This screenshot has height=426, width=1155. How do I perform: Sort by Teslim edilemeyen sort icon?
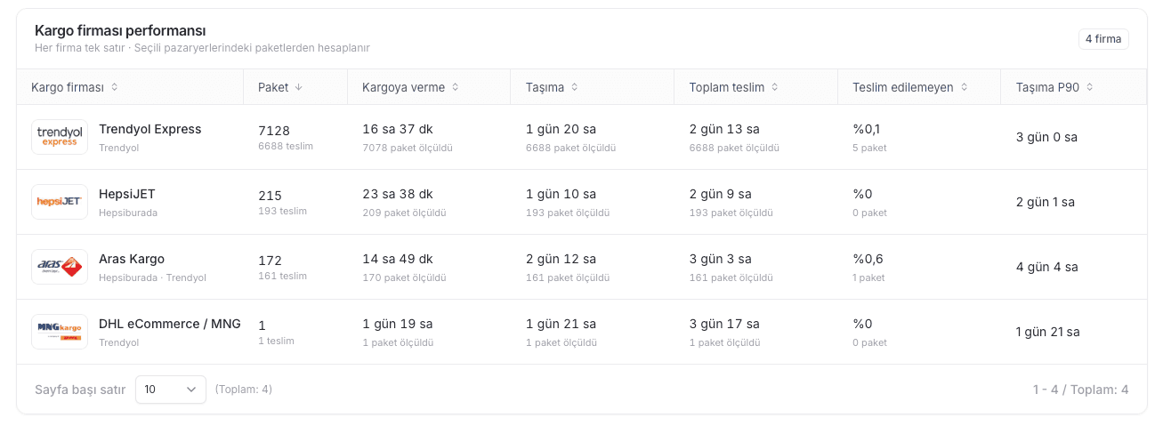coord(964,87)
